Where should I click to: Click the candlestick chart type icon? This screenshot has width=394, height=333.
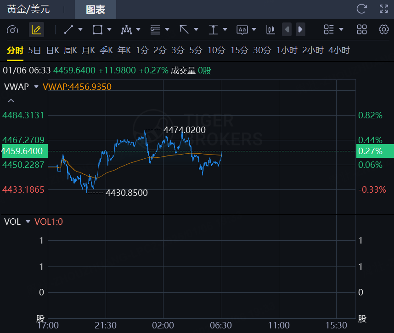(270, 30)
